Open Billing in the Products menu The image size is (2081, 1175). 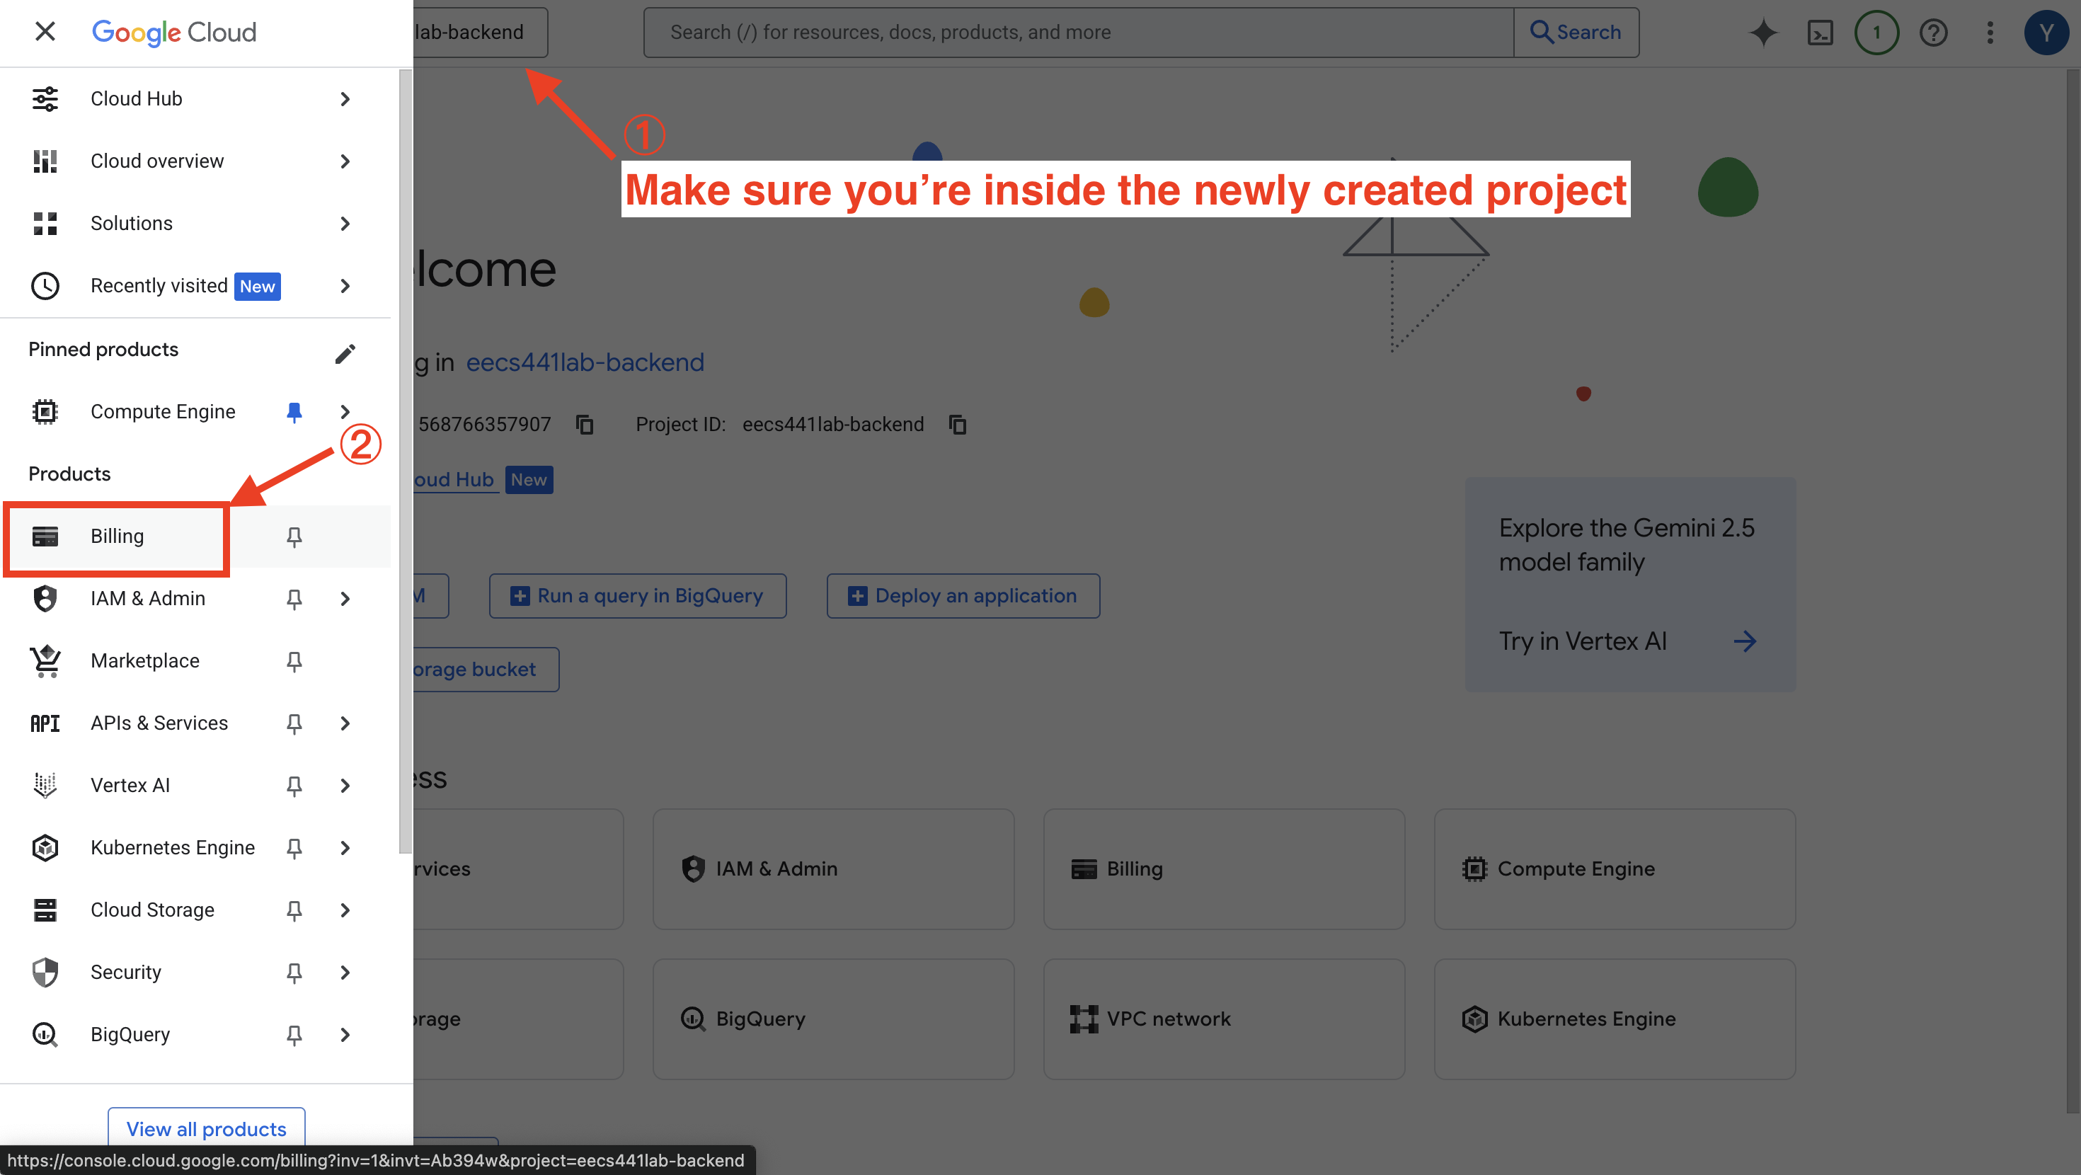point(117,537)
